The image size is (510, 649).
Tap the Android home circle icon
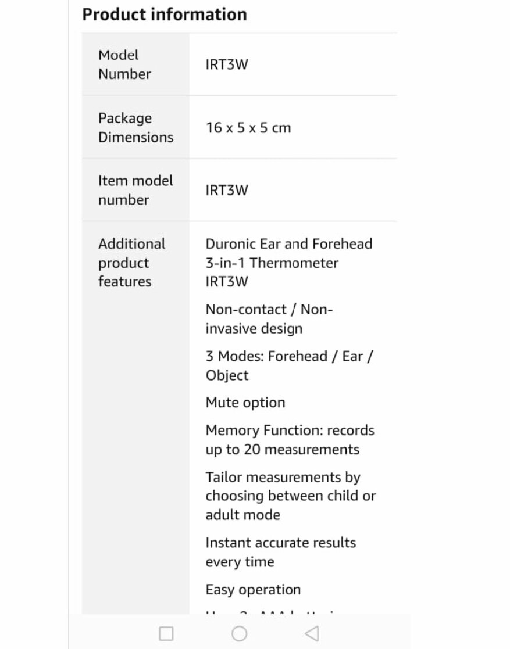(x=240, y=633)
